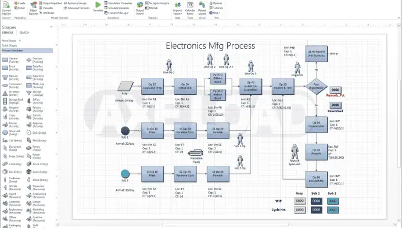Click Install in the Packaging group
Screen dimensions: 402x228
pos(20,8)
